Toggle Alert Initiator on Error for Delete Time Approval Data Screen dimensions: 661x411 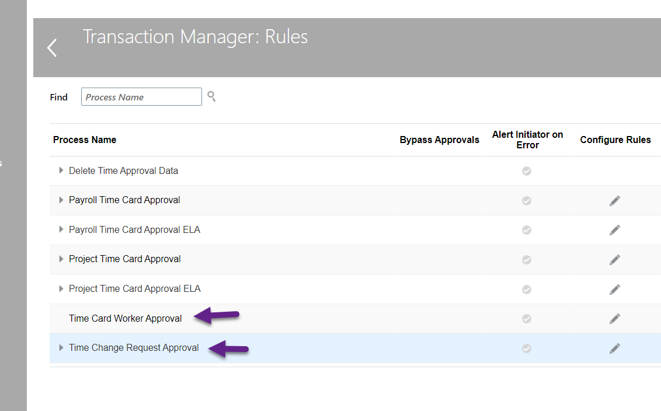526,171
